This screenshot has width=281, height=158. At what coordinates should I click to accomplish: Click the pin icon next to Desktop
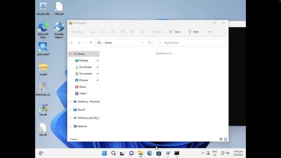click(x=97, y=61)
